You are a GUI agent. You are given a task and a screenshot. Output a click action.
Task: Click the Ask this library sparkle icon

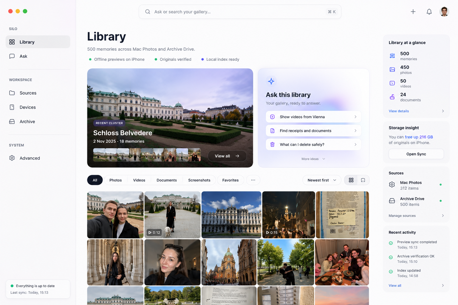[x=271, y=81]
